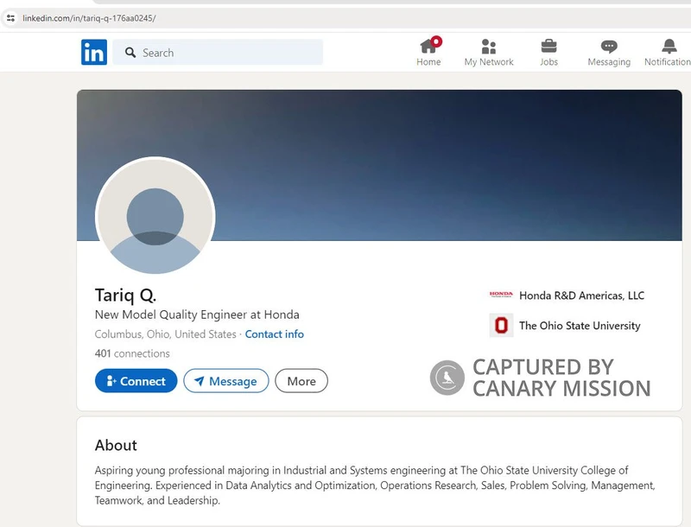Screen dimensions: 691x527
Task: Click the Honda R&D Americas company logo
Action: pos(501,295)
